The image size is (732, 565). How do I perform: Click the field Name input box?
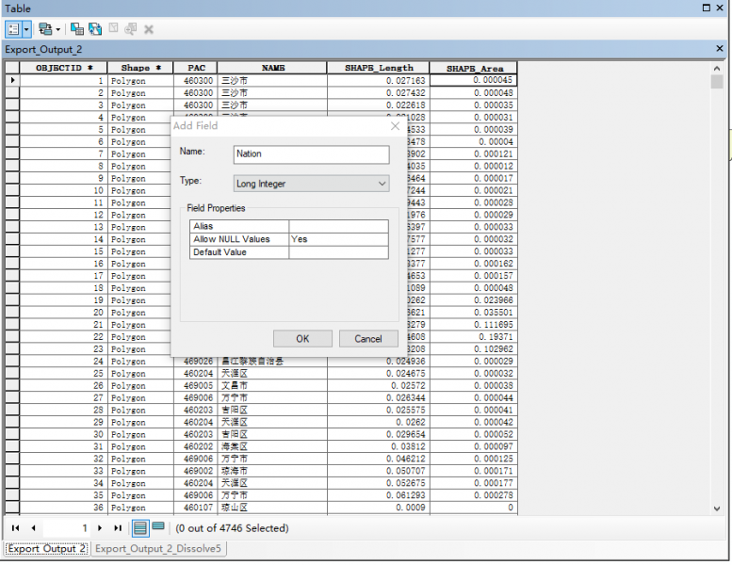(311, 154)
